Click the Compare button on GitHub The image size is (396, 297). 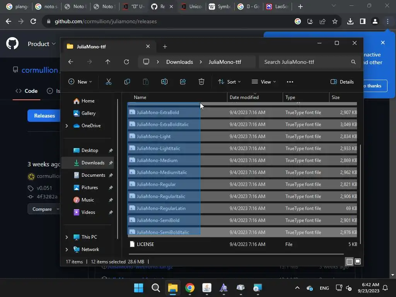tap(43, 209)
